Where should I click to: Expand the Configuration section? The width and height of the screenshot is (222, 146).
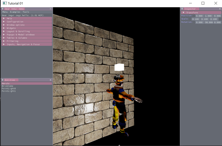27,21
